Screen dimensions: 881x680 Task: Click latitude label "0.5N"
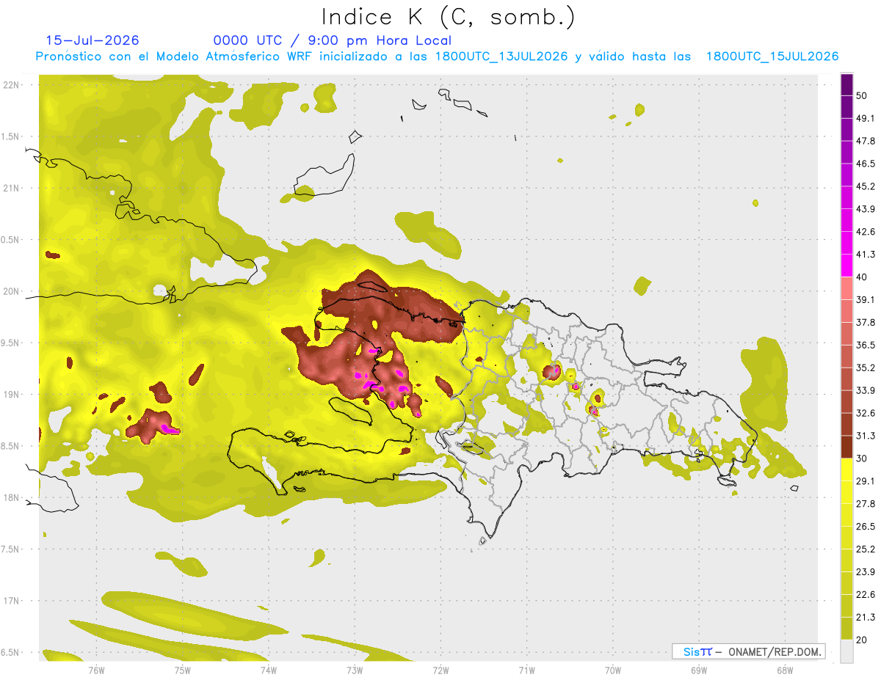pos(11,240)
